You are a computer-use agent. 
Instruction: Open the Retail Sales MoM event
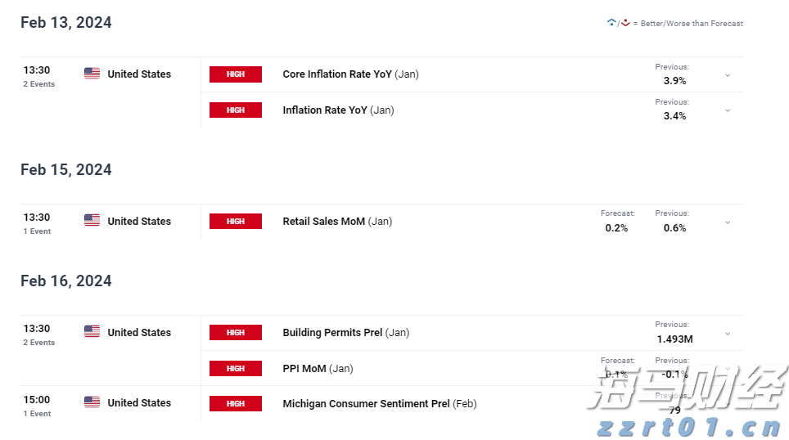point(324,221)
